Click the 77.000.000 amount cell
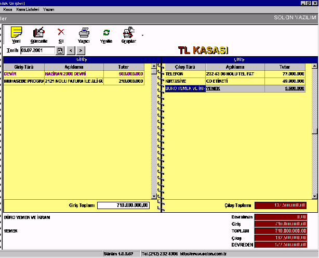319x258 pixels. pyautogui.click(x=285, y=74)
